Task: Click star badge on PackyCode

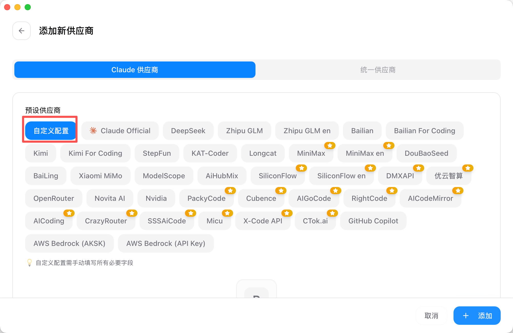Action: tap(230, 191)
